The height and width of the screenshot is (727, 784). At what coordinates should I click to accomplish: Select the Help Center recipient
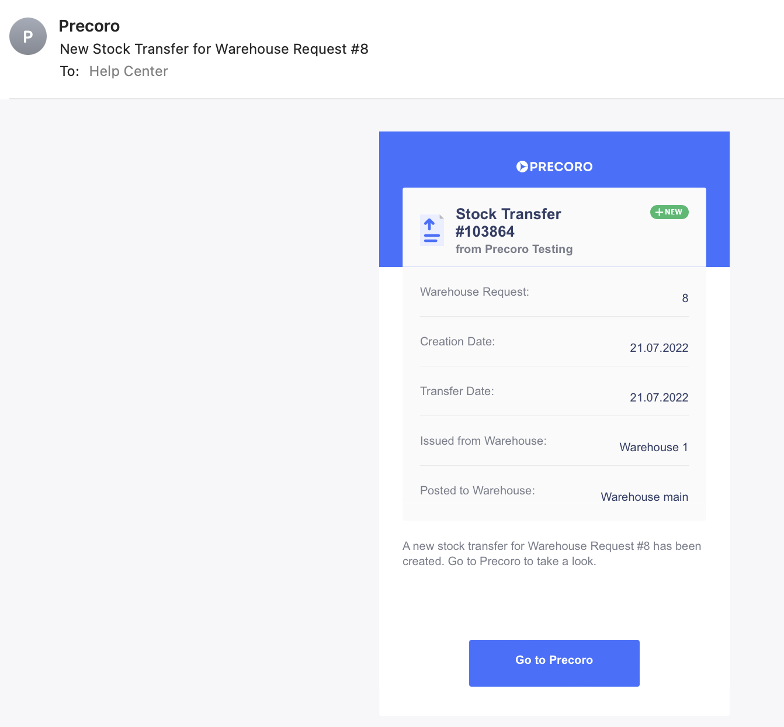[x=129, y=71]
